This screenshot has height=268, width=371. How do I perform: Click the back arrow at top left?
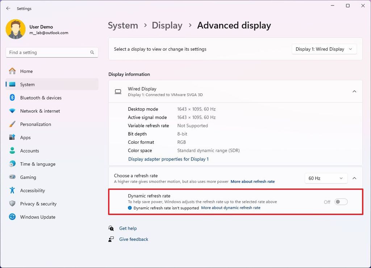pyautogui.click(x=8, y=8)
